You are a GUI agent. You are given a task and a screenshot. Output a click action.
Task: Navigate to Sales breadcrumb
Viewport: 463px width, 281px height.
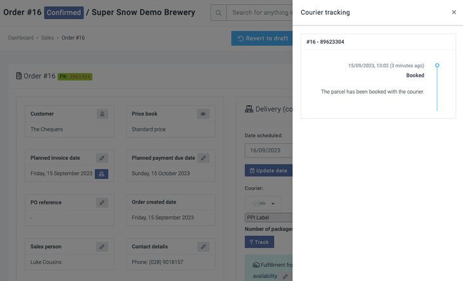point(48,38)
